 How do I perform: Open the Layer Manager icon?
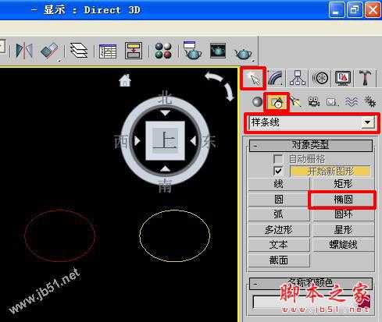[x=79, y=51]
